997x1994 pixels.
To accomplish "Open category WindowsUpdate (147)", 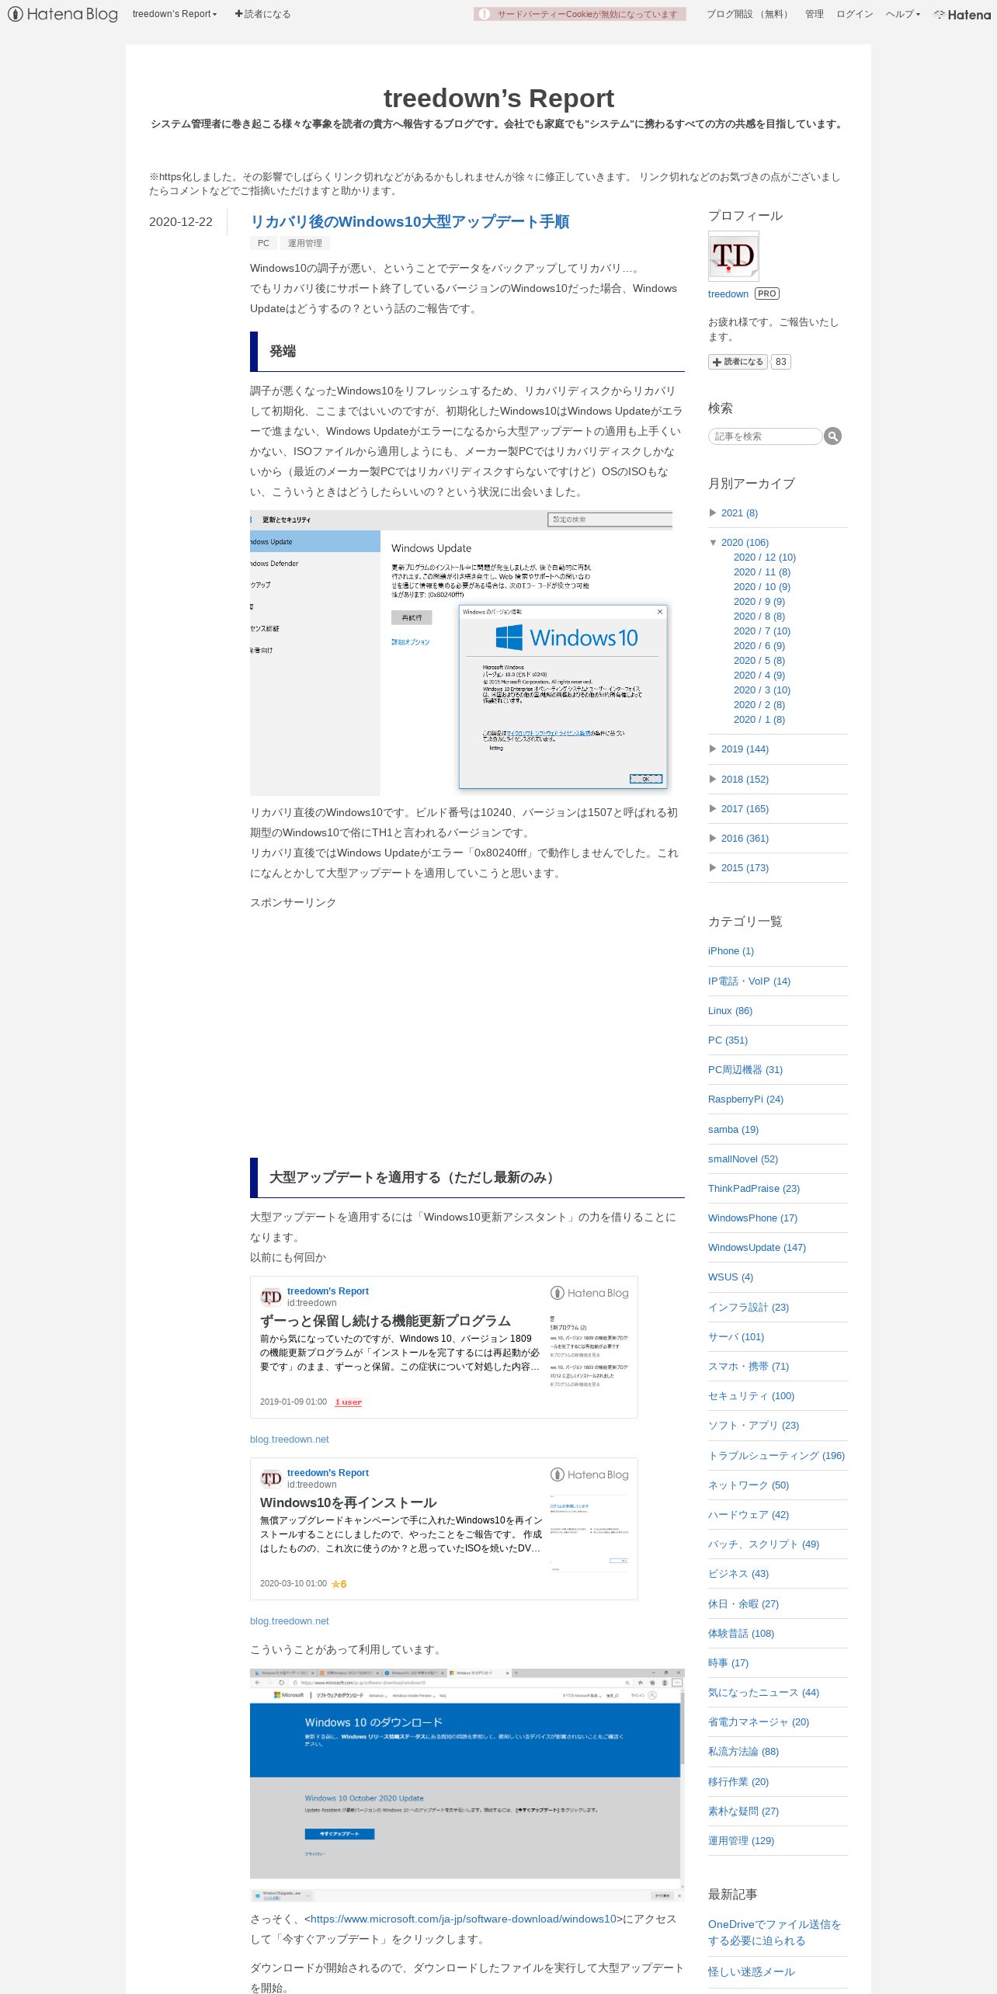I will [x=757, y=1247].
